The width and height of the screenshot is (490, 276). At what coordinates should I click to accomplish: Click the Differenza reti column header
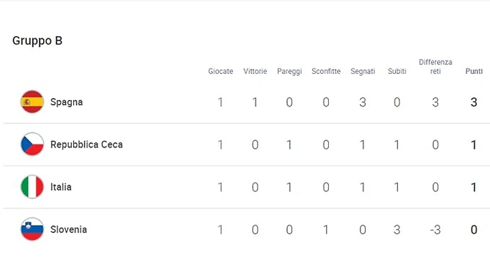(x=436, y=66)
